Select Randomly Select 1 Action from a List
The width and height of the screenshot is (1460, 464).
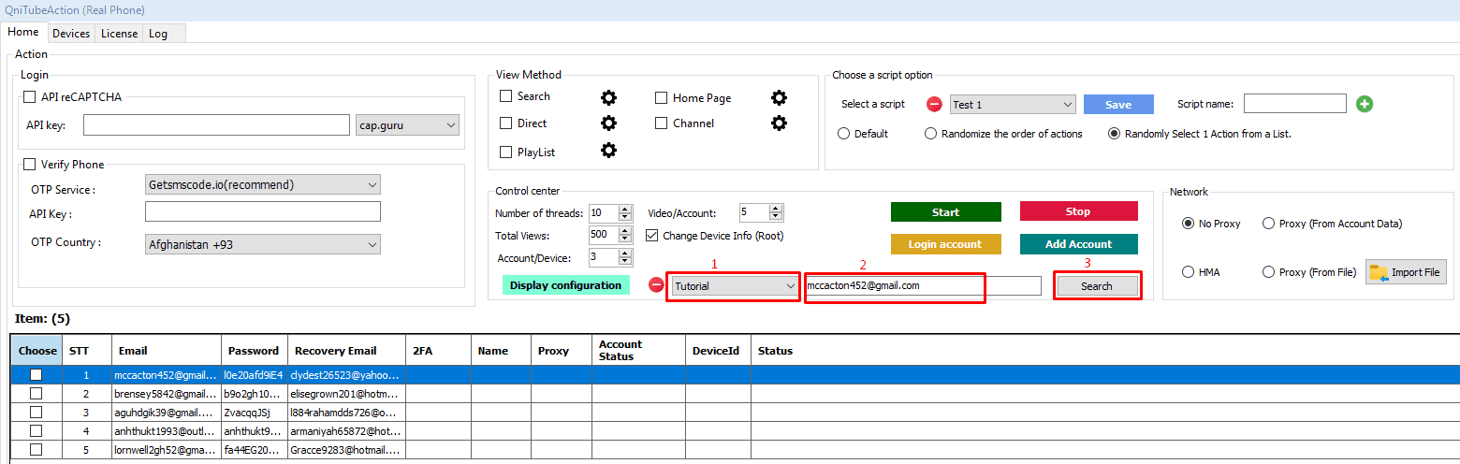(x=1114, y=134)
